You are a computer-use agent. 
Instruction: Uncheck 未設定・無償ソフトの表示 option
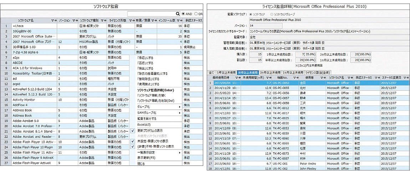tap(133, 141)
